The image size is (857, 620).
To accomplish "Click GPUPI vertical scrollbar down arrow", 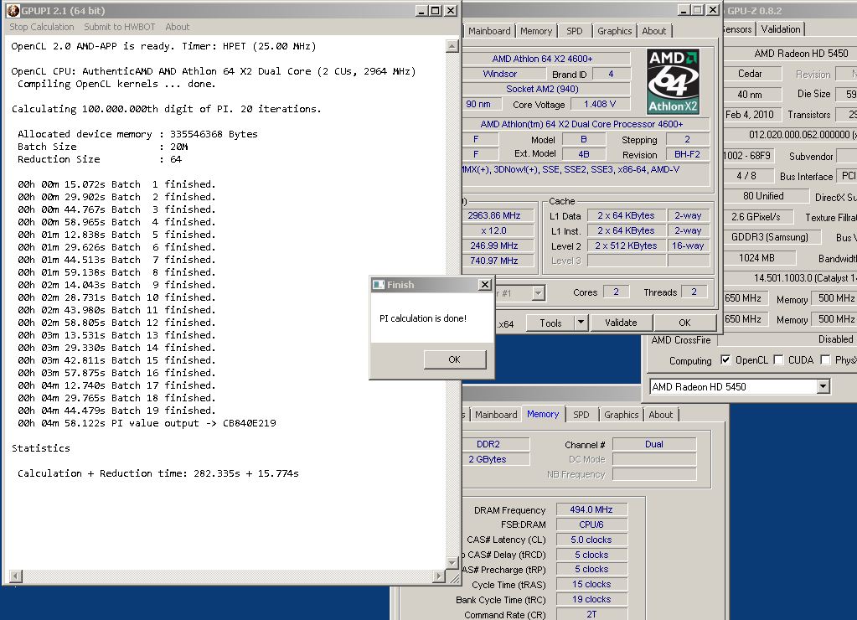I will tap(452, 562).
